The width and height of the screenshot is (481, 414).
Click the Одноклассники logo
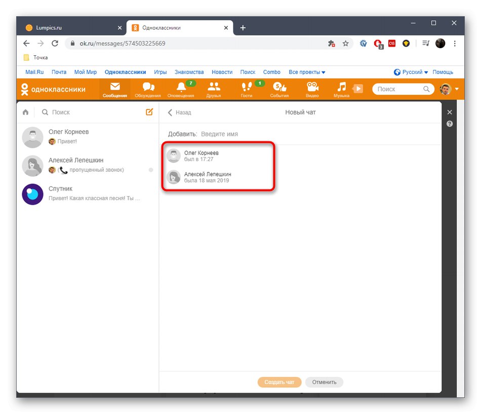click(x=53, y=89)
